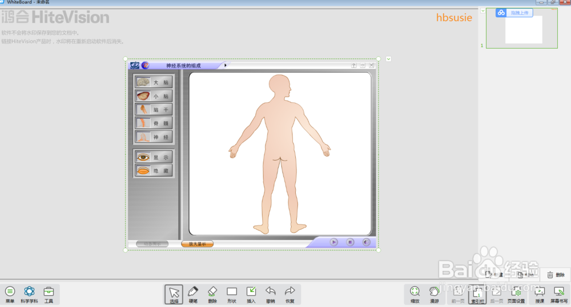Click 显示 show eye button

154,157
